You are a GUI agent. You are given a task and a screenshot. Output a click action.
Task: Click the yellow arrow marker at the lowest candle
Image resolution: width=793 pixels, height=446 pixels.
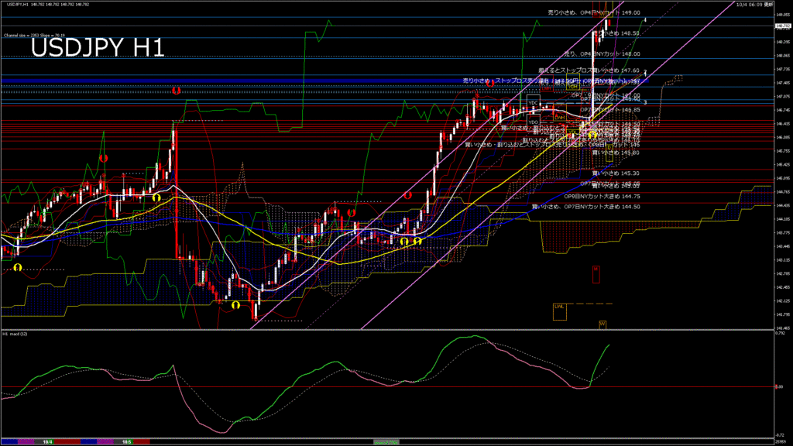[235, 305]
